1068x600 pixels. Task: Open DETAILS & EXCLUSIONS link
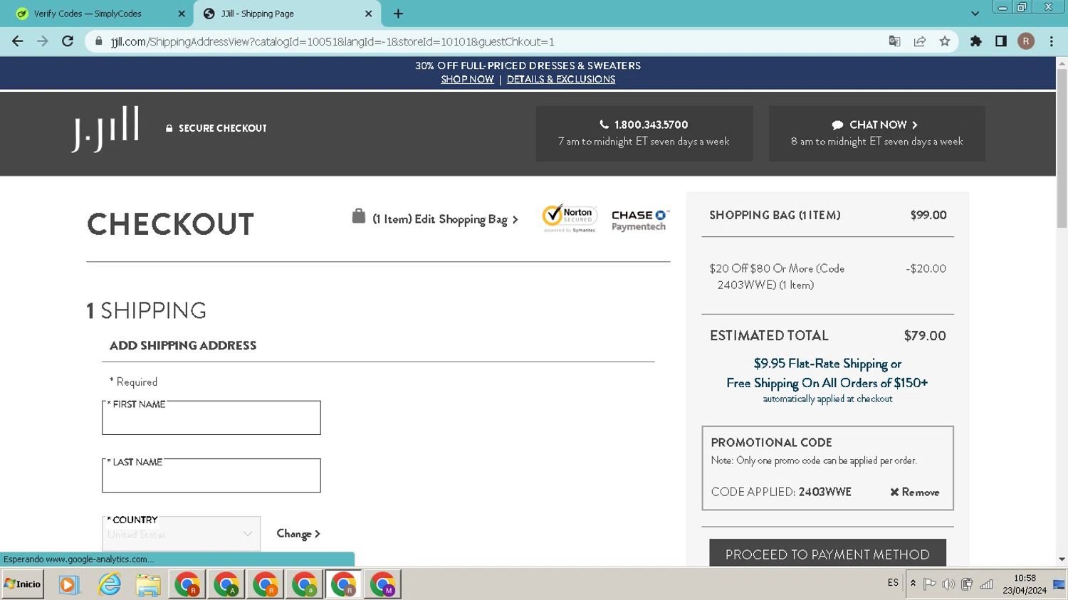pyautogui.click(x=561, y=79)
